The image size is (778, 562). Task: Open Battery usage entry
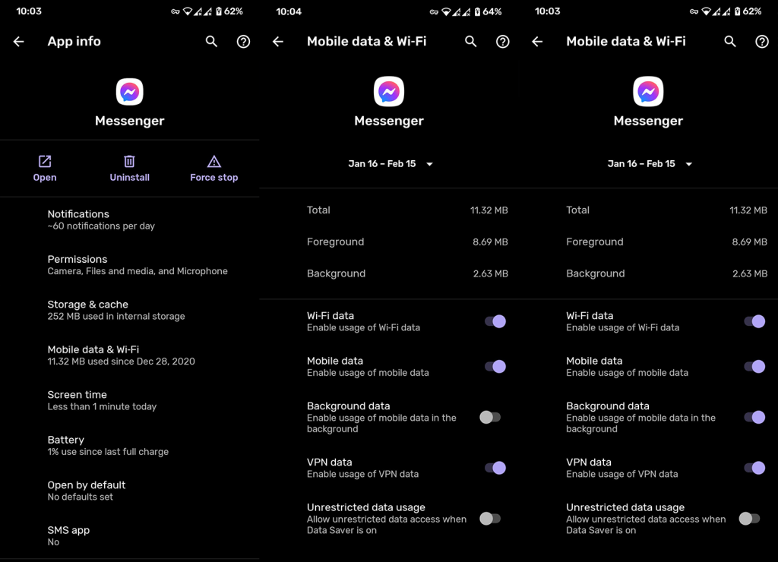point(129,446)
